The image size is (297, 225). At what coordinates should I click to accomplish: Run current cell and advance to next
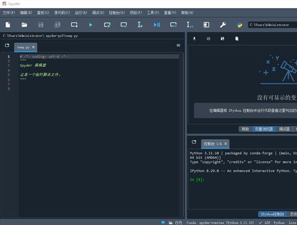click(x=124, y=25)
